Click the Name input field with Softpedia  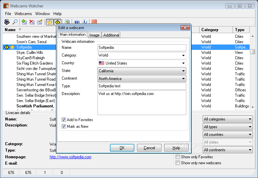tap(142, 48)
